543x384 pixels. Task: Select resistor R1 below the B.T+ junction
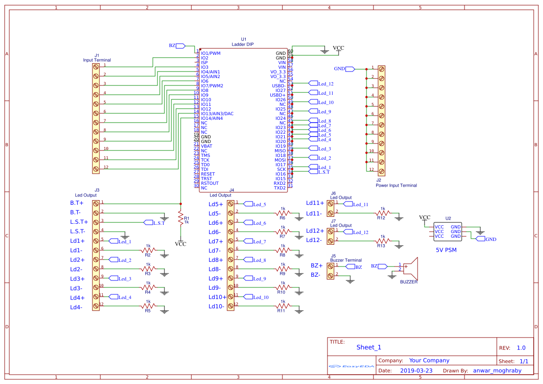tap(181, 218)
